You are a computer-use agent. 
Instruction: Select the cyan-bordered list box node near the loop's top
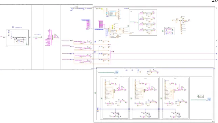[x=113, y=14]
